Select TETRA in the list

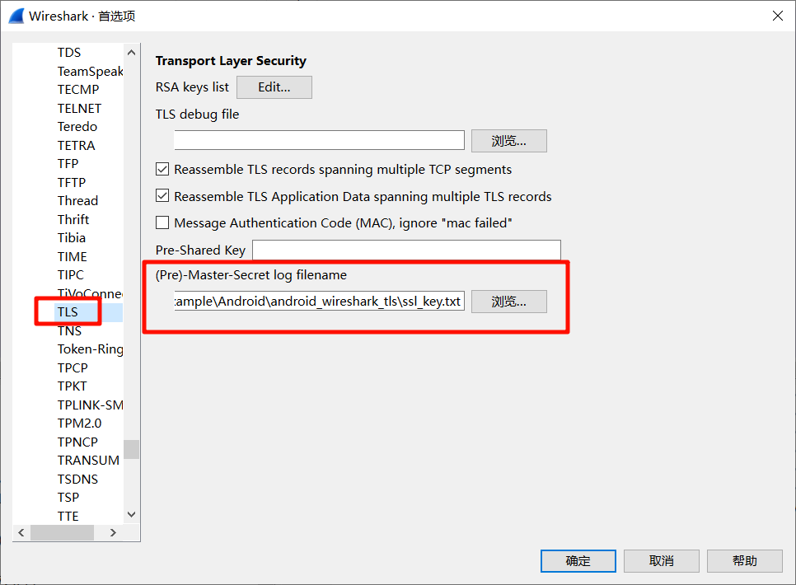click(76, 145)
